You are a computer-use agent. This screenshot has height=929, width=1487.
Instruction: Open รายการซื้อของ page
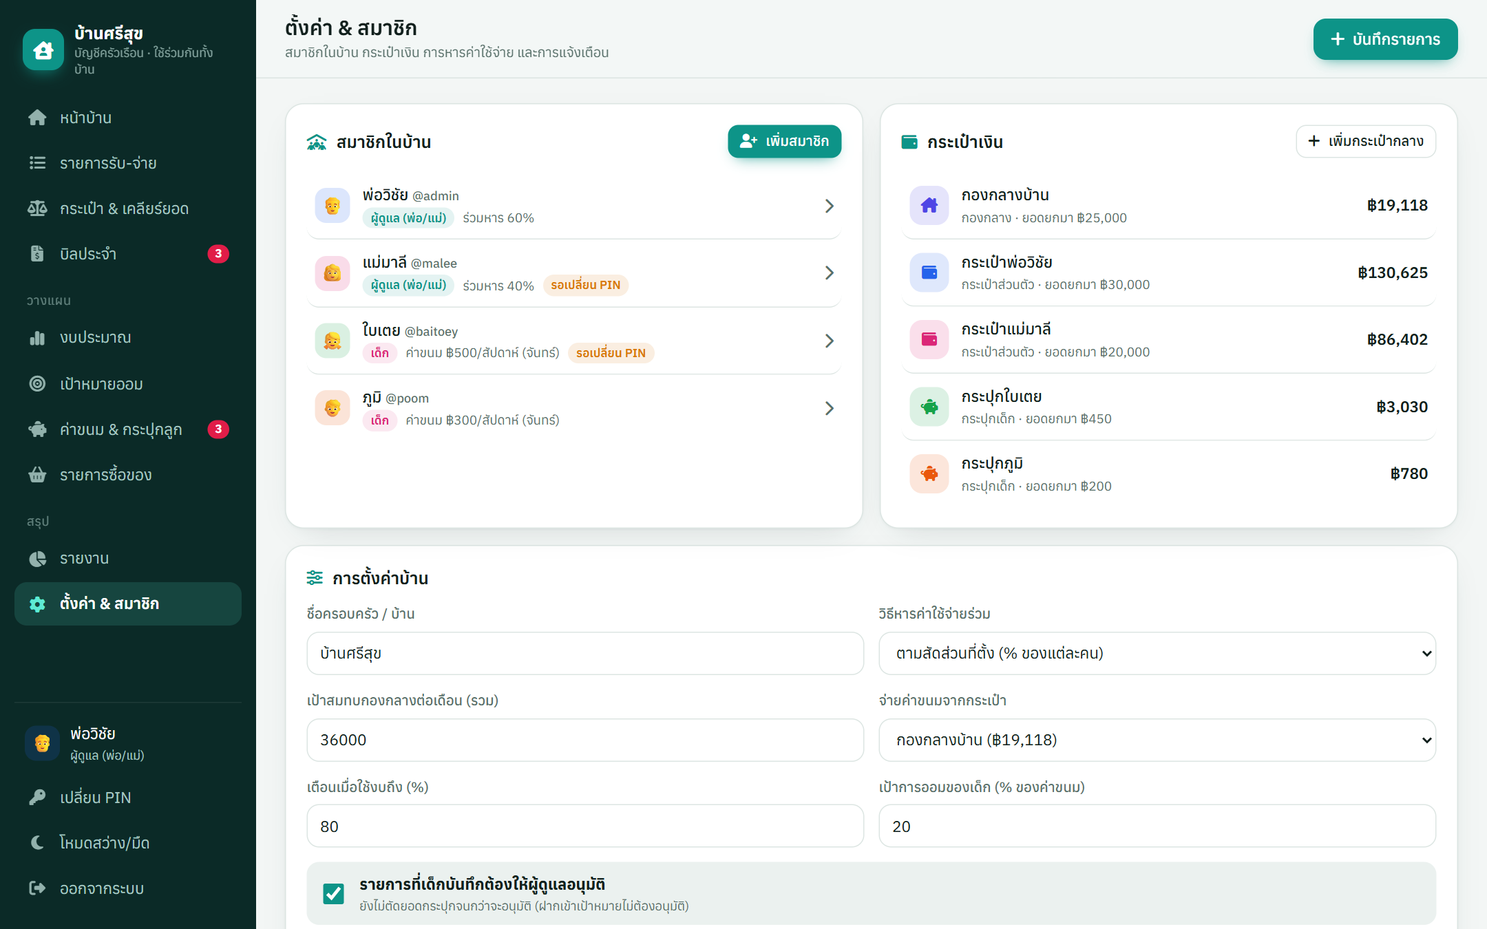coord(128,475)
